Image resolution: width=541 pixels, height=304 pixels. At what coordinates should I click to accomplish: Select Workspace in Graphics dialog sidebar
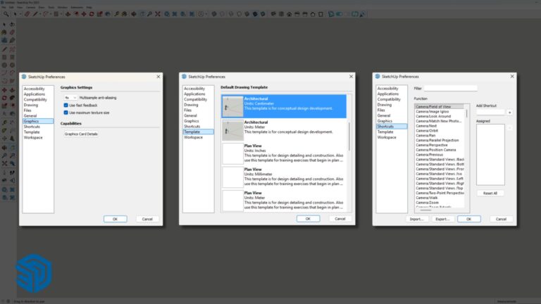click(x=33, y=137)
